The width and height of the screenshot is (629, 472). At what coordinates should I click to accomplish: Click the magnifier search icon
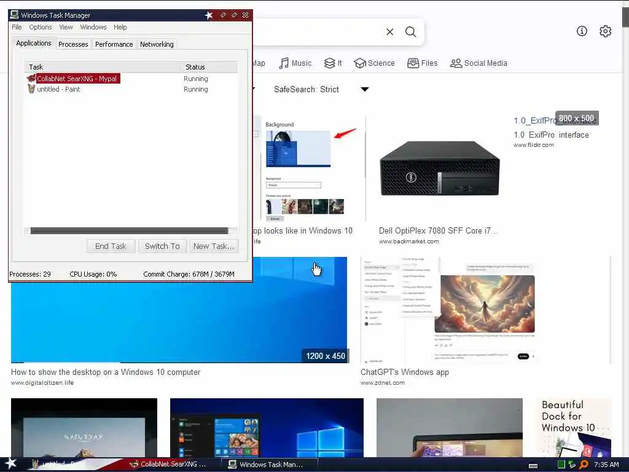pos(410,32)
